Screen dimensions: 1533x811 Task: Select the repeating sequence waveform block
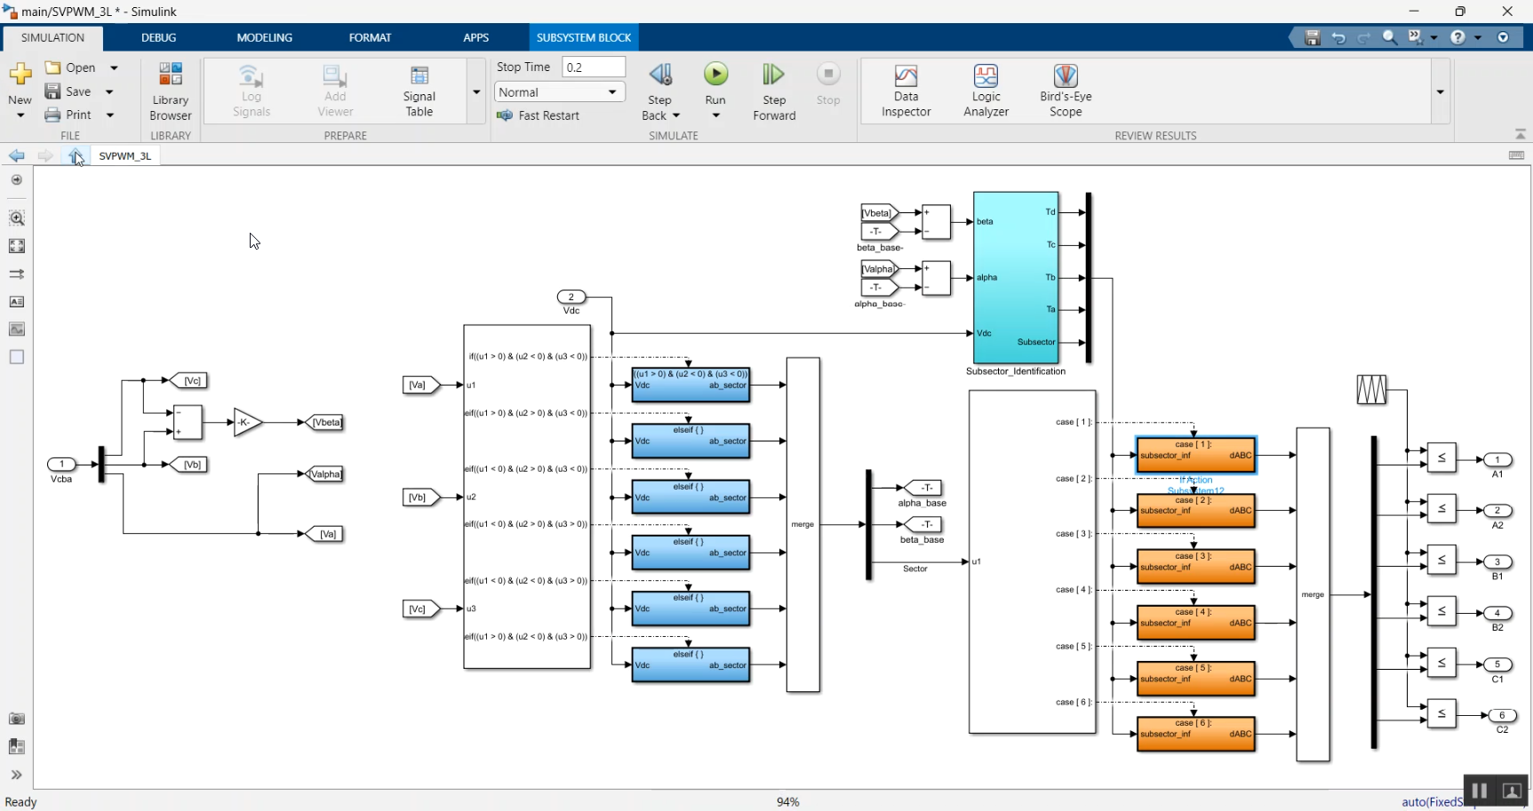pyautogui.click(x=1371, y=389)
